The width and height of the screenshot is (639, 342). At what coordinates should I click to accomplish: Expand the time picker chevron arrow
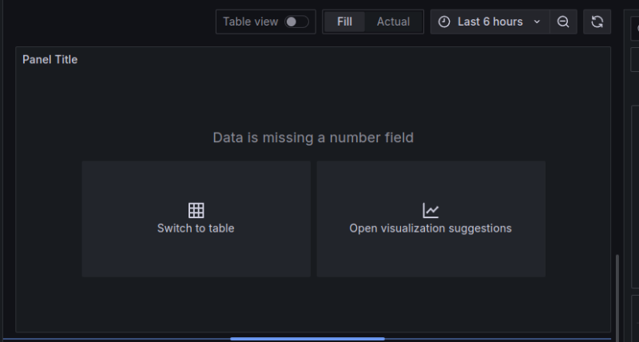537,22
